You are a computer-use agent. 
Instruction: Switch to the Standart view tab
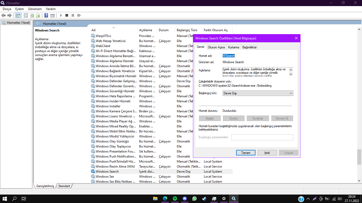click(64, 186)
